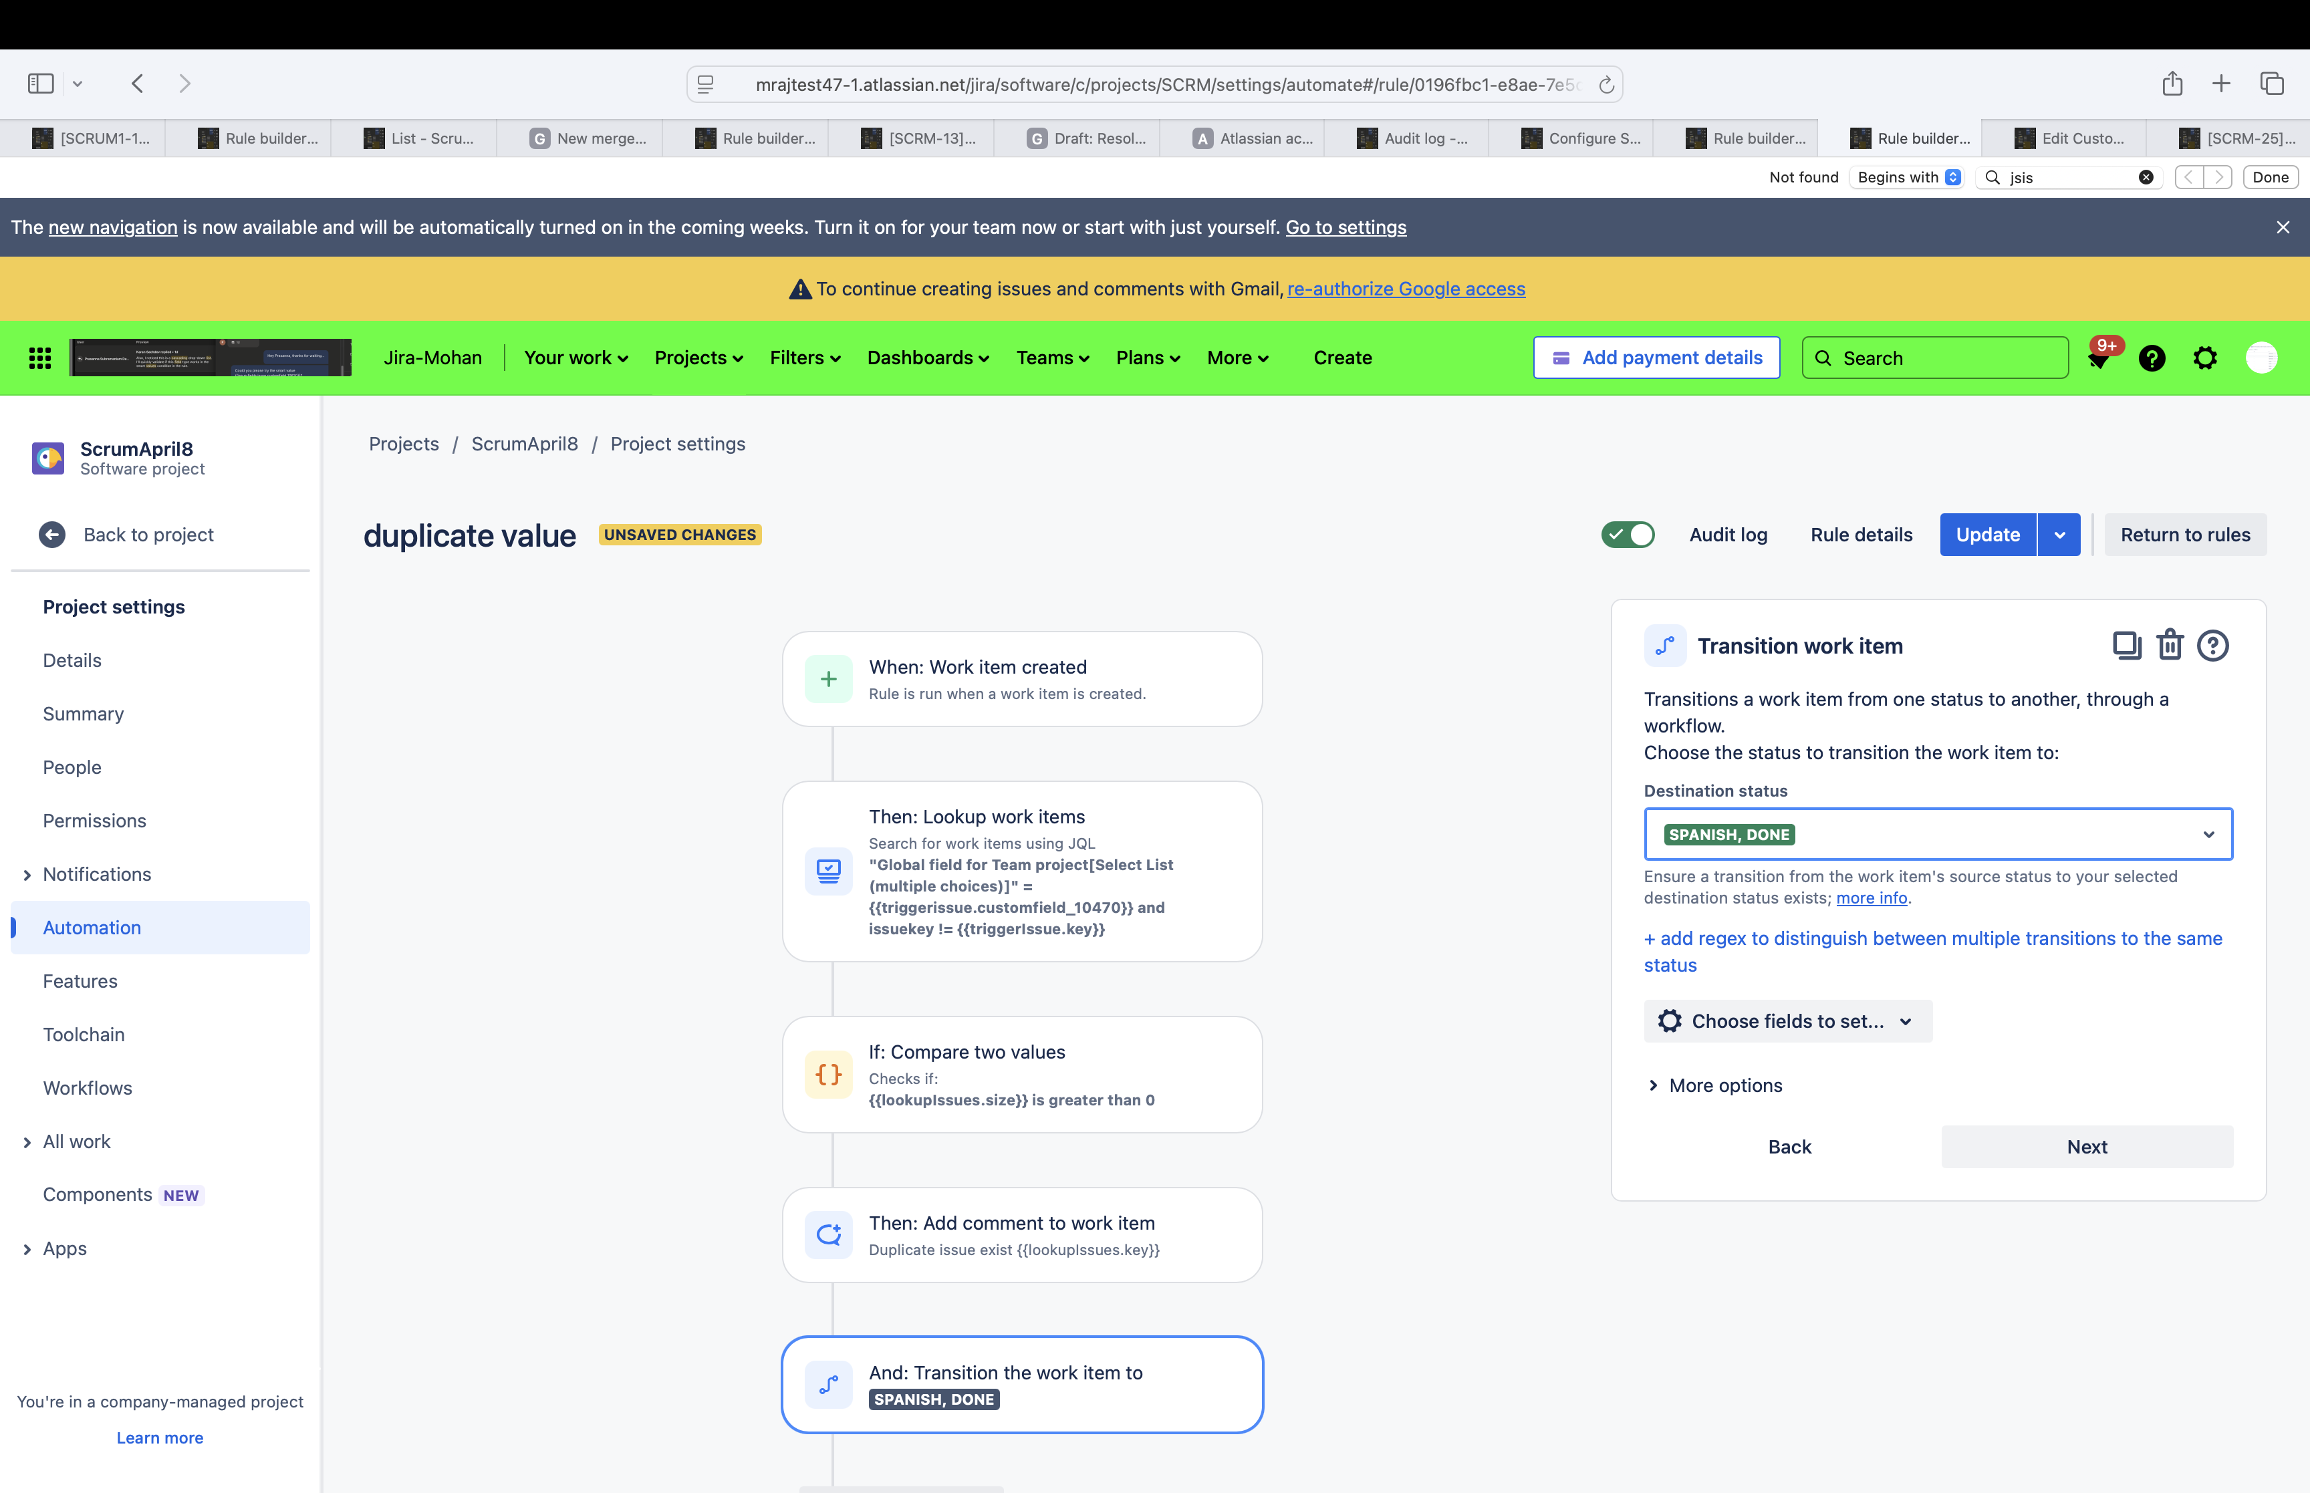Screen dimensions: 2310x1493
Task: Open the Your work menu
Action: [575, 358]
